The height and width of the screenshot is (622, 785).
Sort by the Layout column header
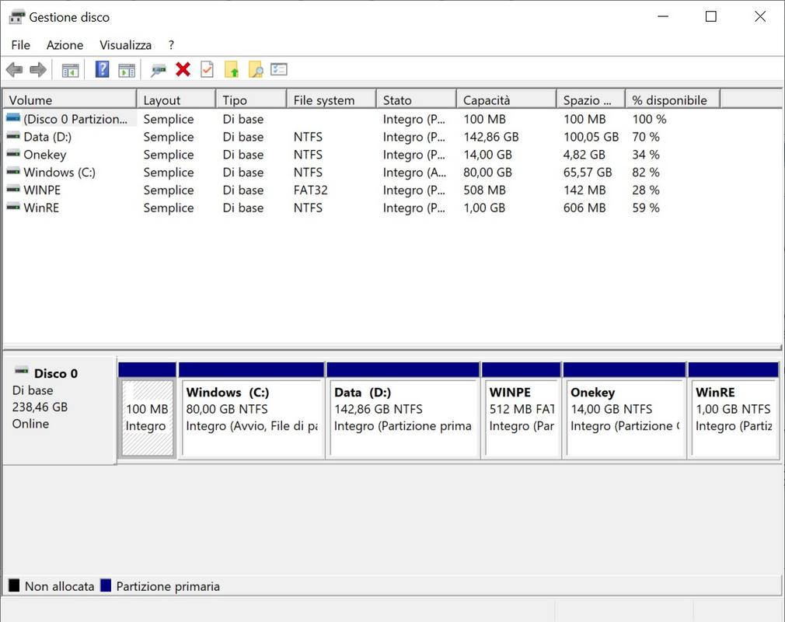176,100
